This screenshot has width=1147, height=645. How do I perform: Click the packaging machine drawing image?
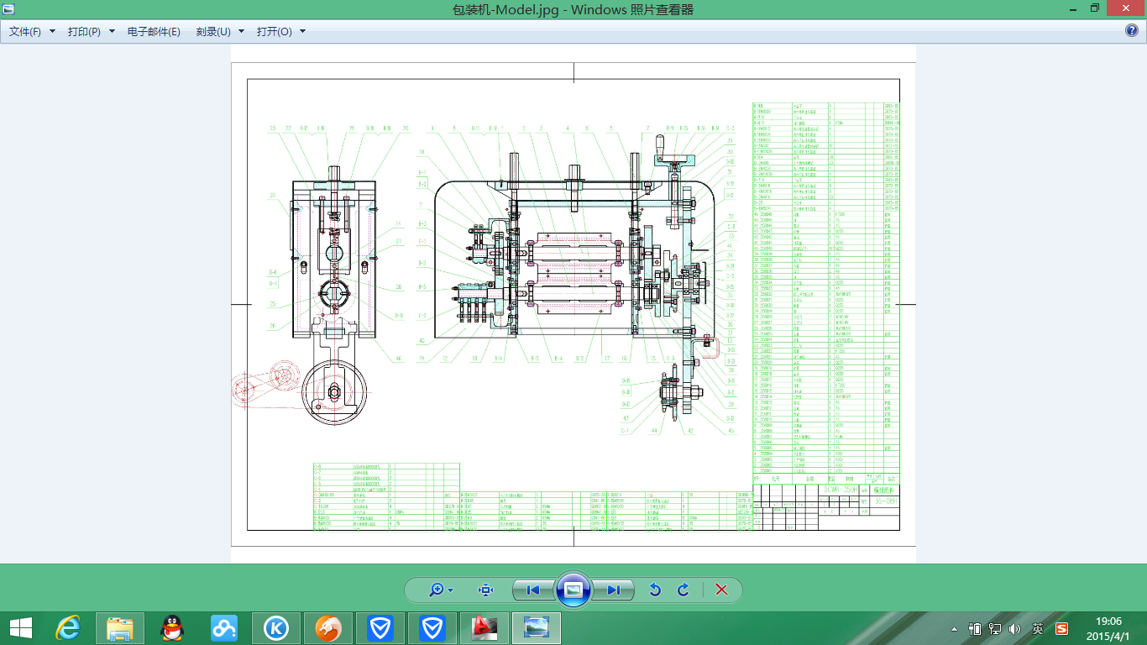click(573, 304)
